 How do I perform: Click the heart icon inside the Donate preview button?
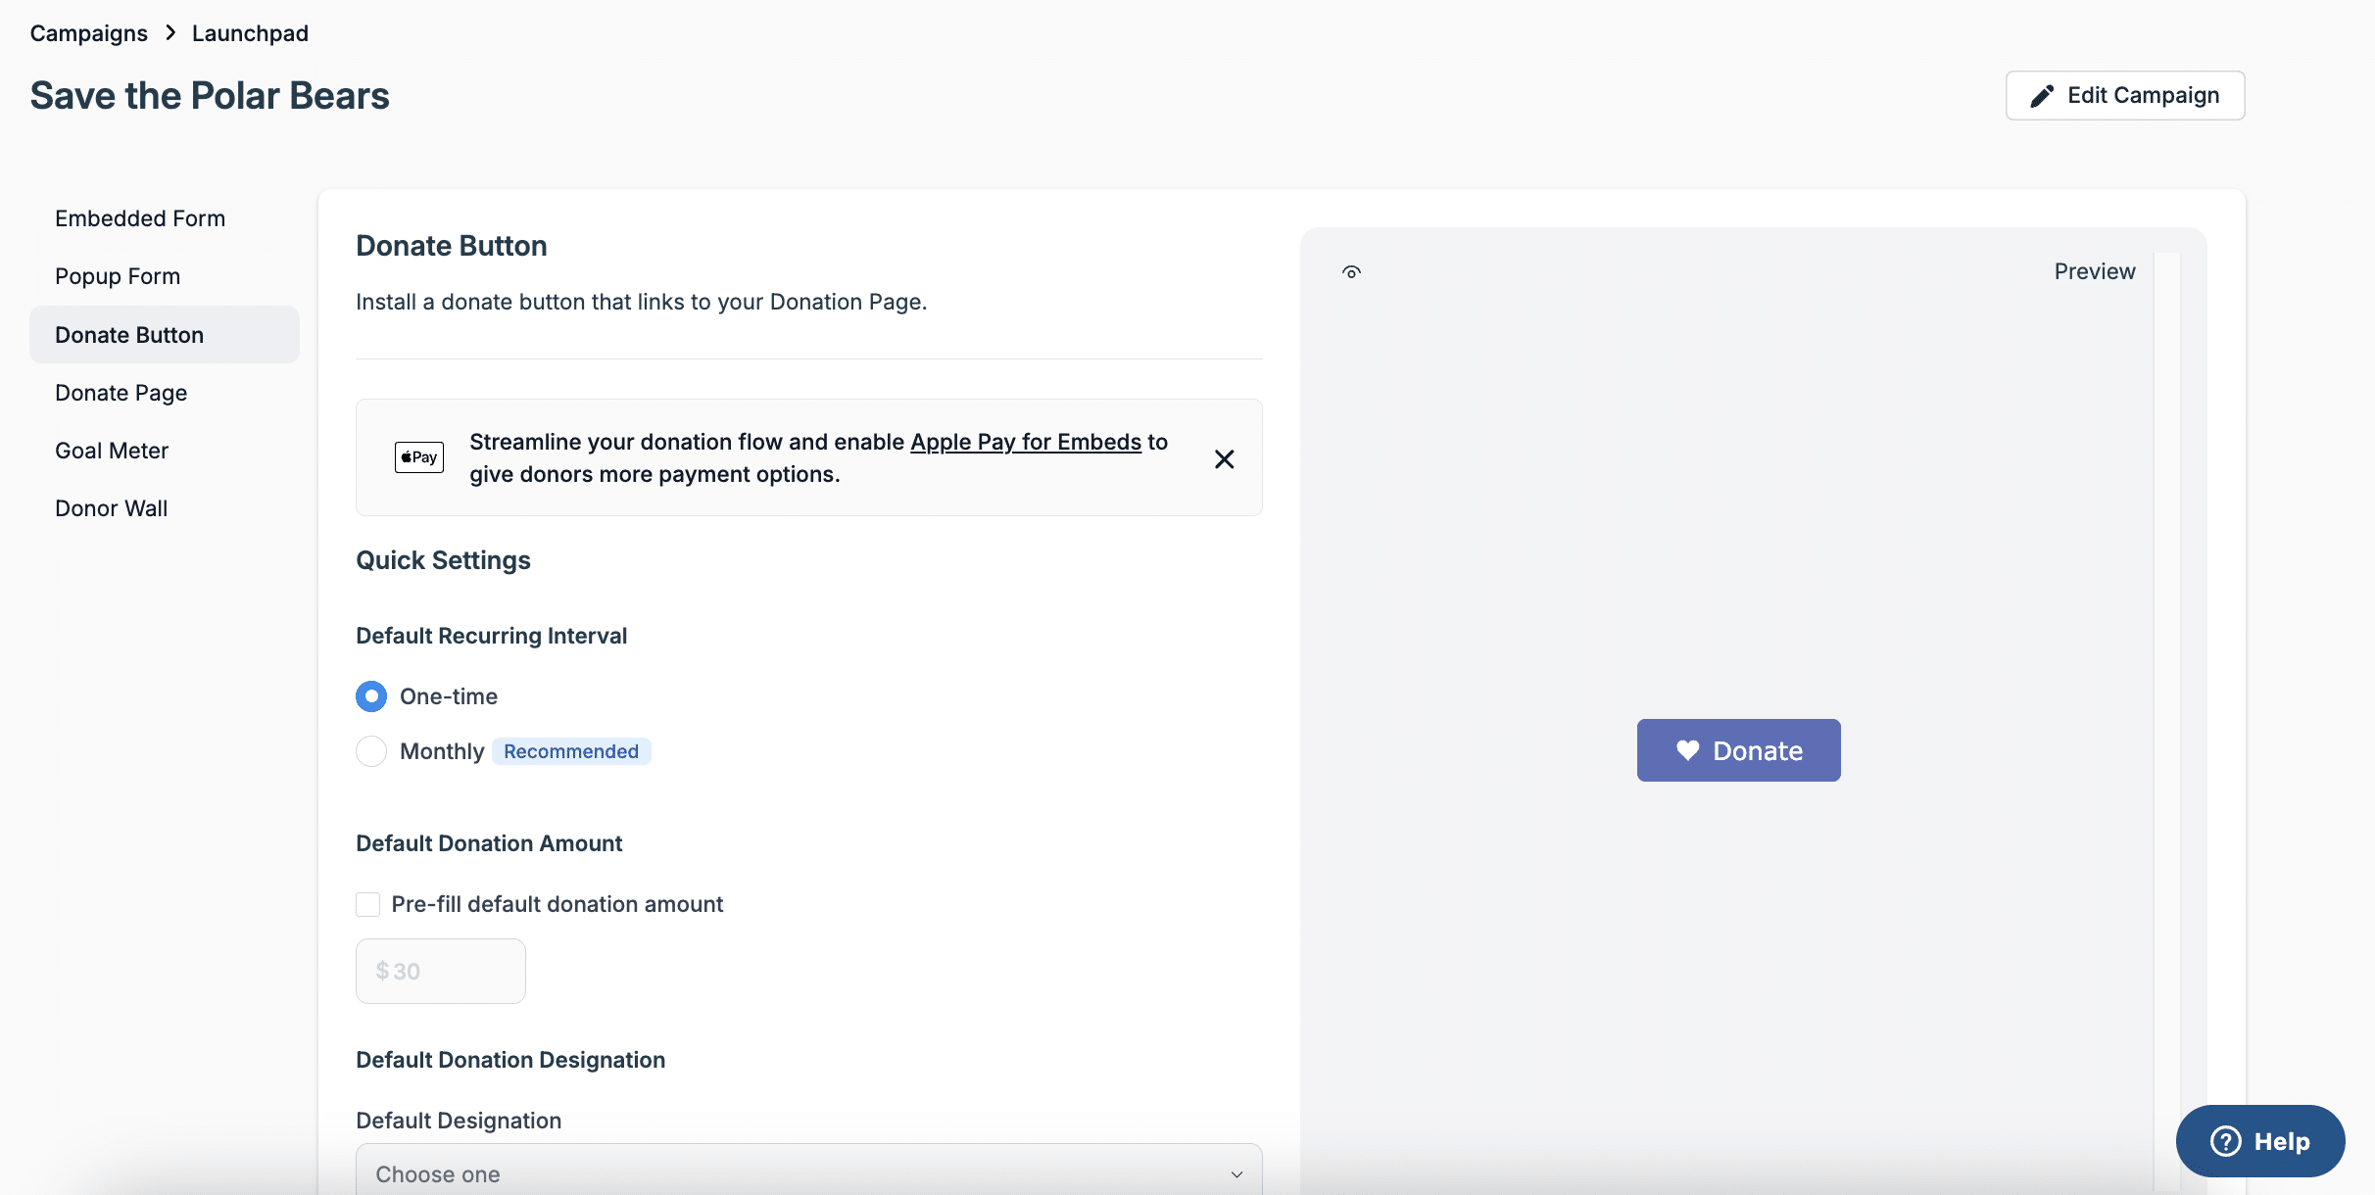click(1687, 749)
